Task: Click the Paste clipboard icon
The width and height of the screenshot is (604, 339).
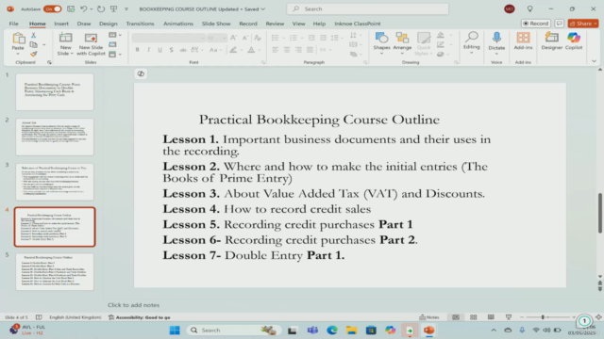Action: pos(18,38)
